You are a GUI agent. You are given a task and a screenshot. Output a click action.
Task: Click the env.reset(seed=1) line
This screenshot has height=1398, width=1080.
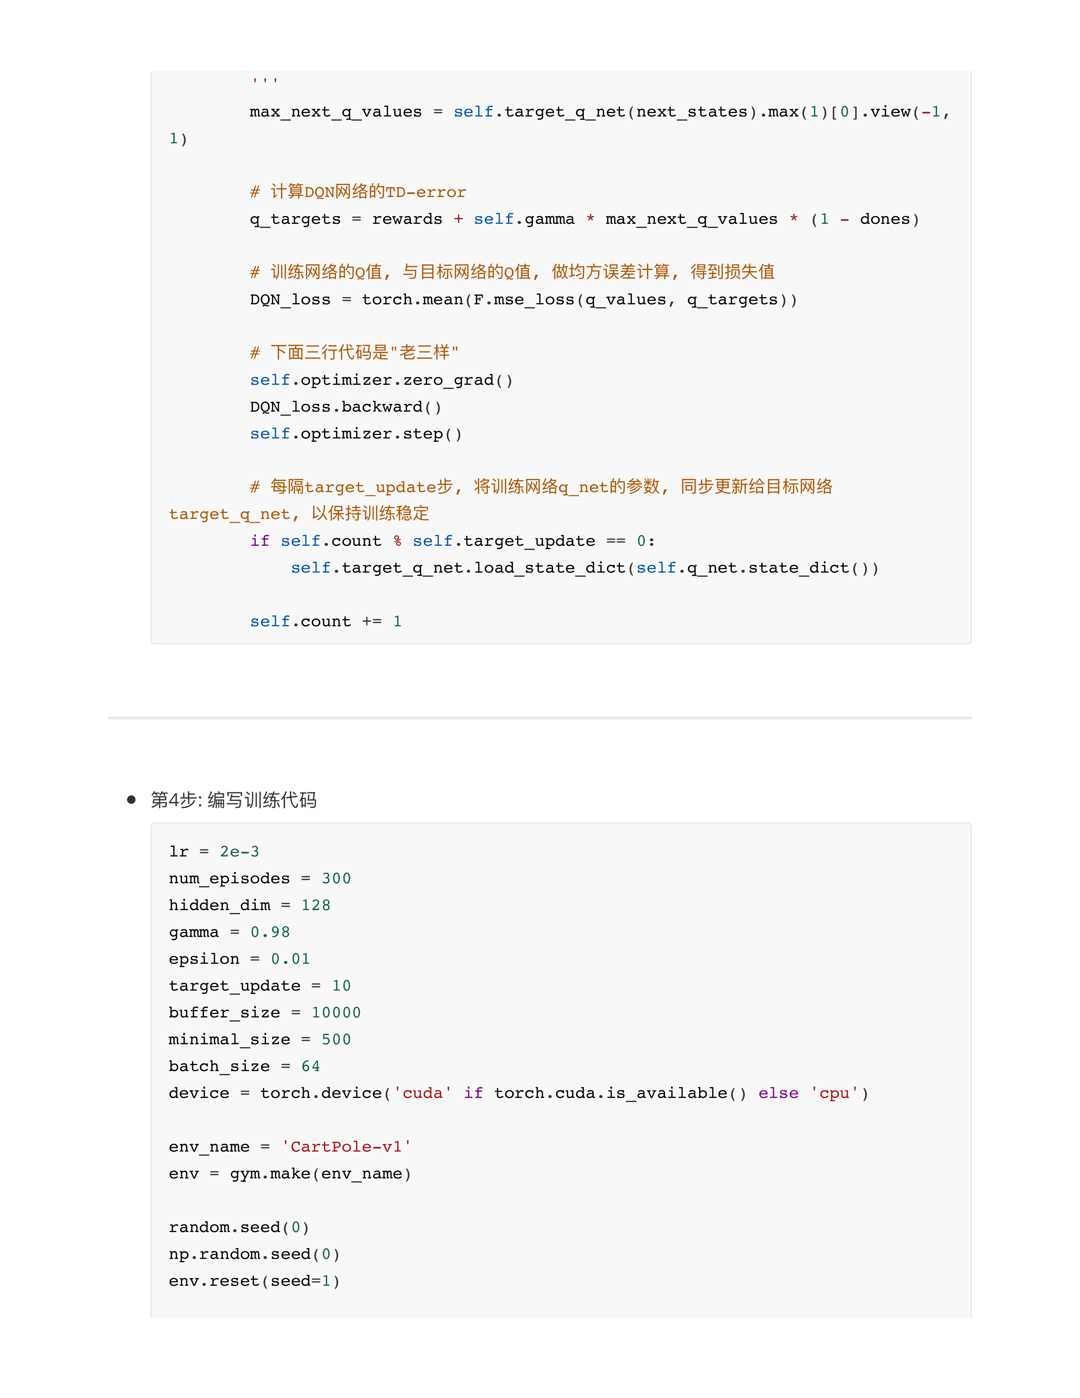pyautogui.click(x=254, y=1281)
